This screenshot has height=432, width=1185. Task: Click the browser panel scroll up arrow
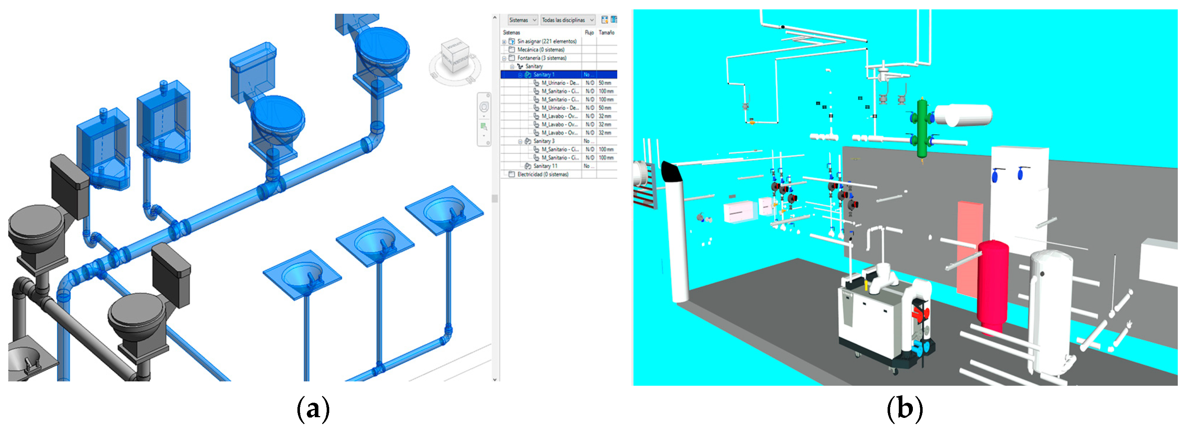pyautogui.click(x=495, y=17)
